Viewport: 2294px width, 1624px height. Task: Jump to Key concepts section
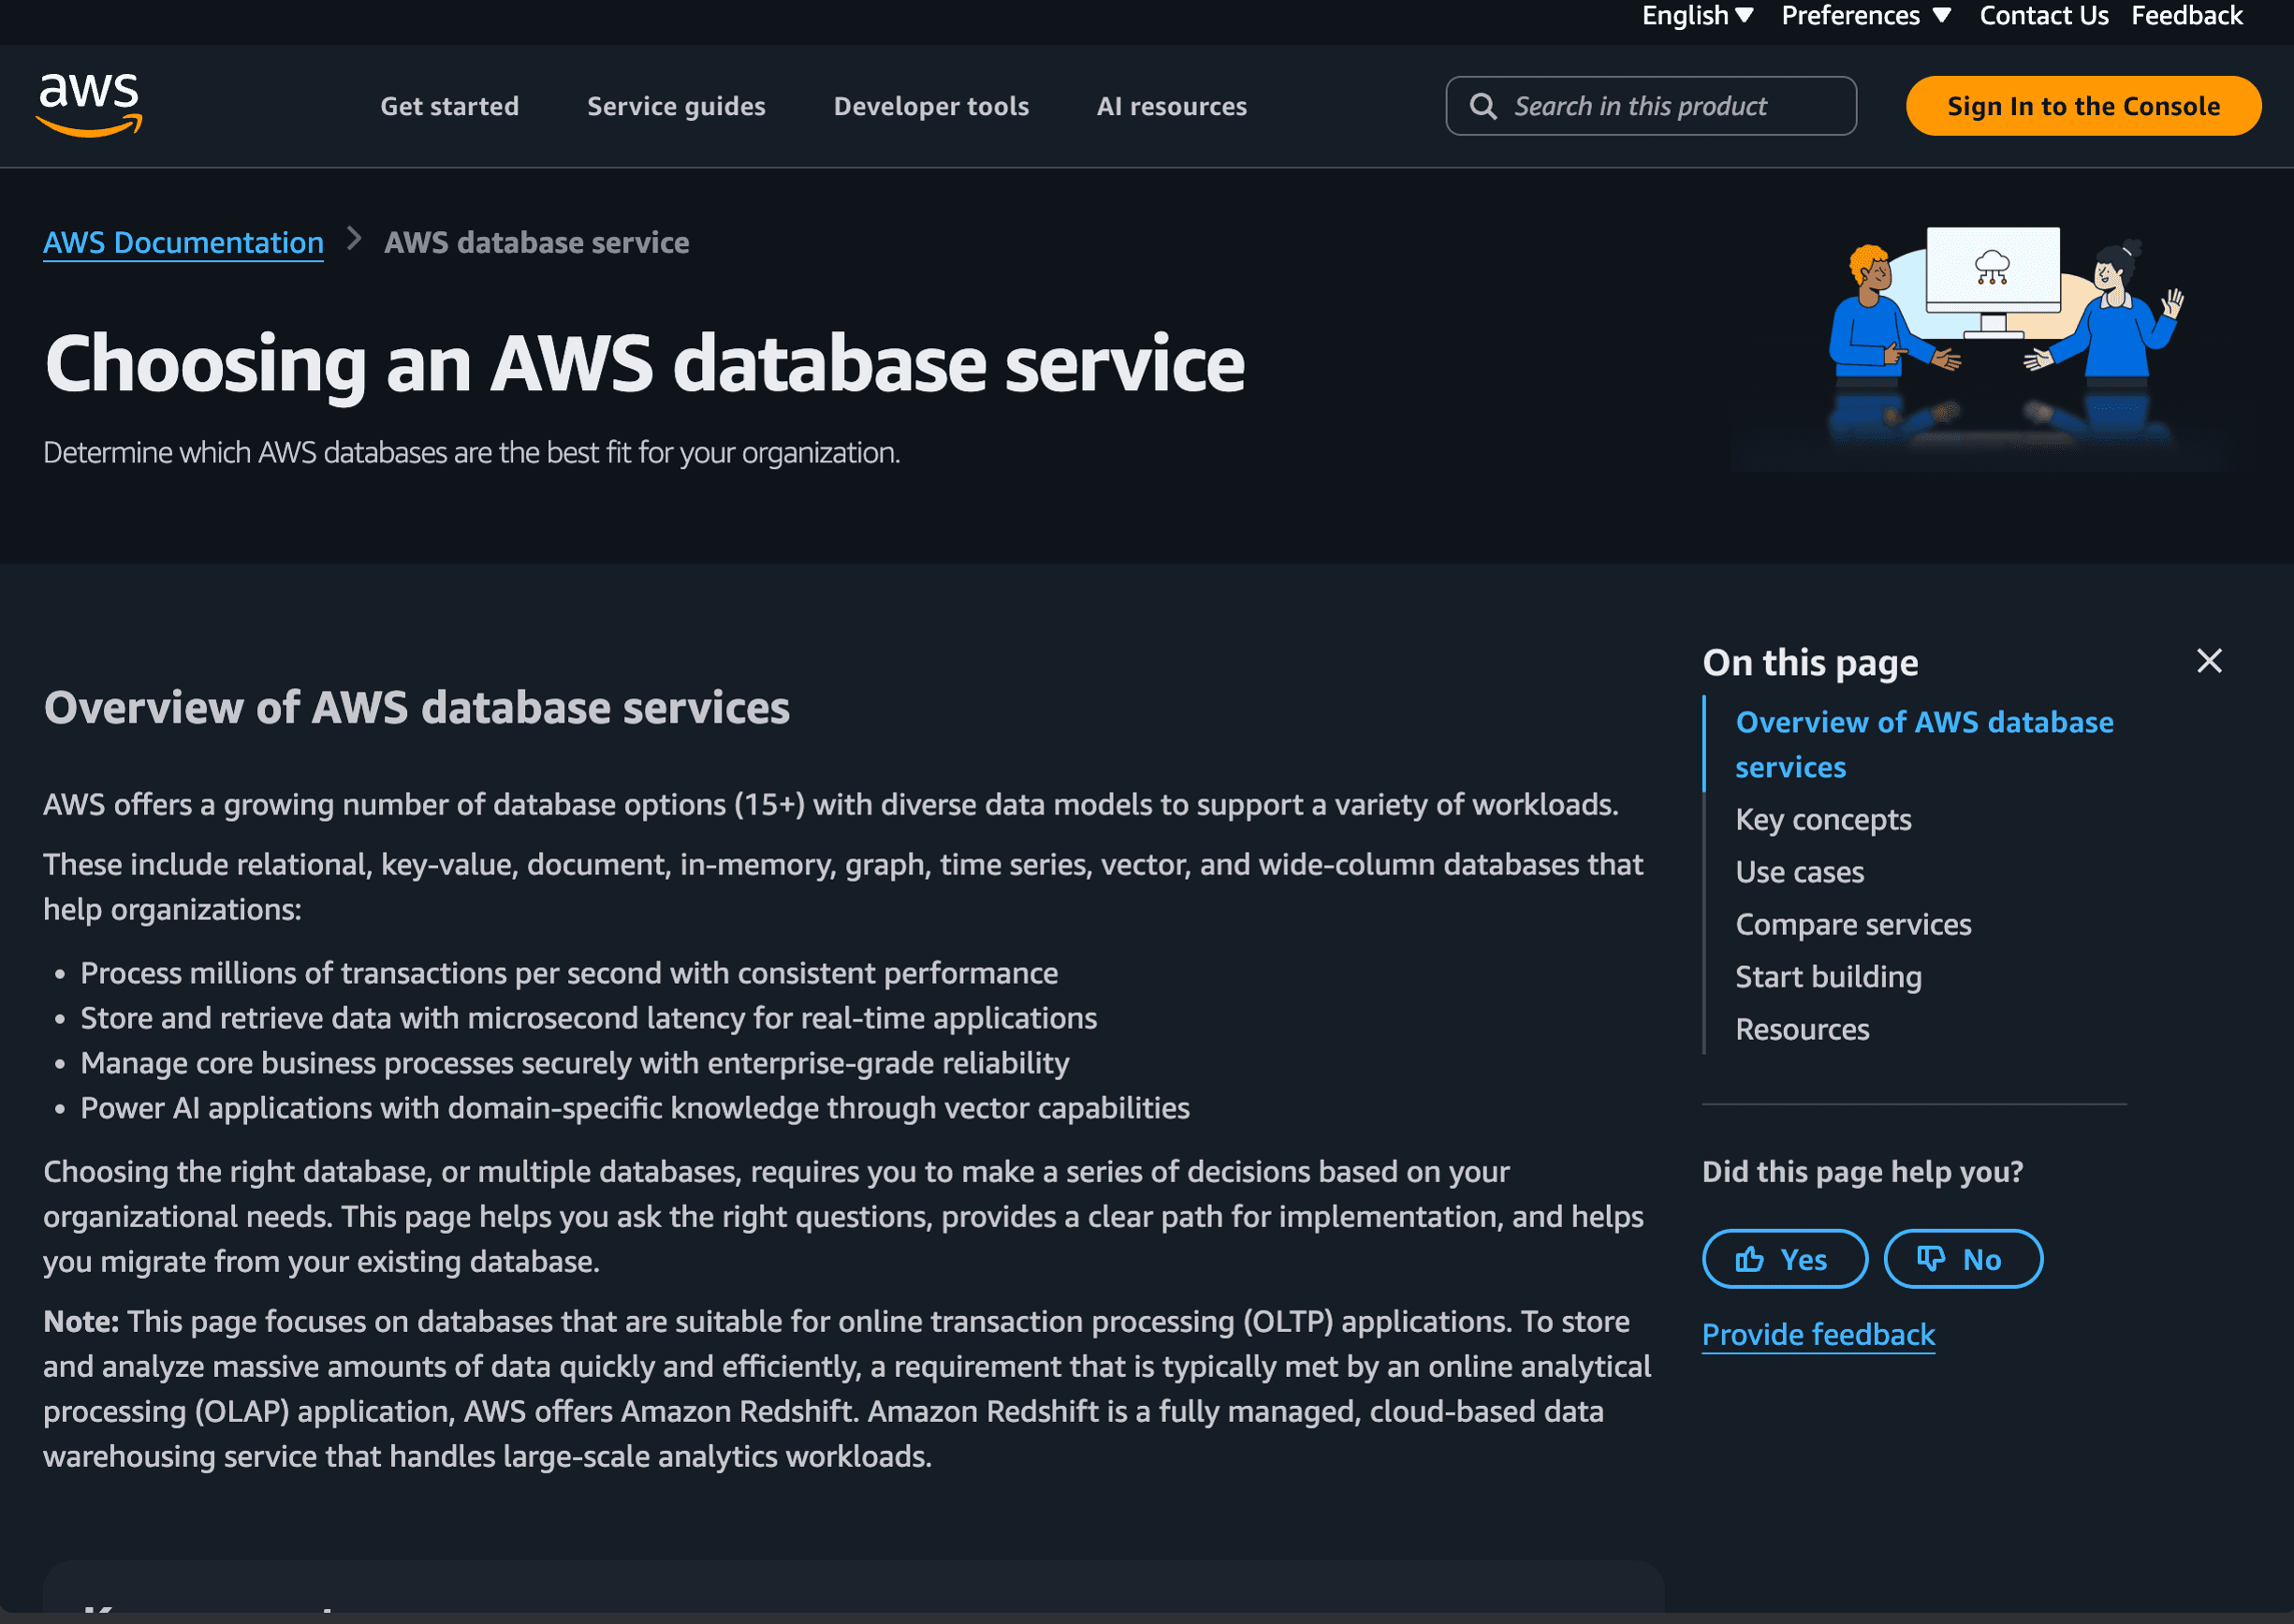point(1823,819)
